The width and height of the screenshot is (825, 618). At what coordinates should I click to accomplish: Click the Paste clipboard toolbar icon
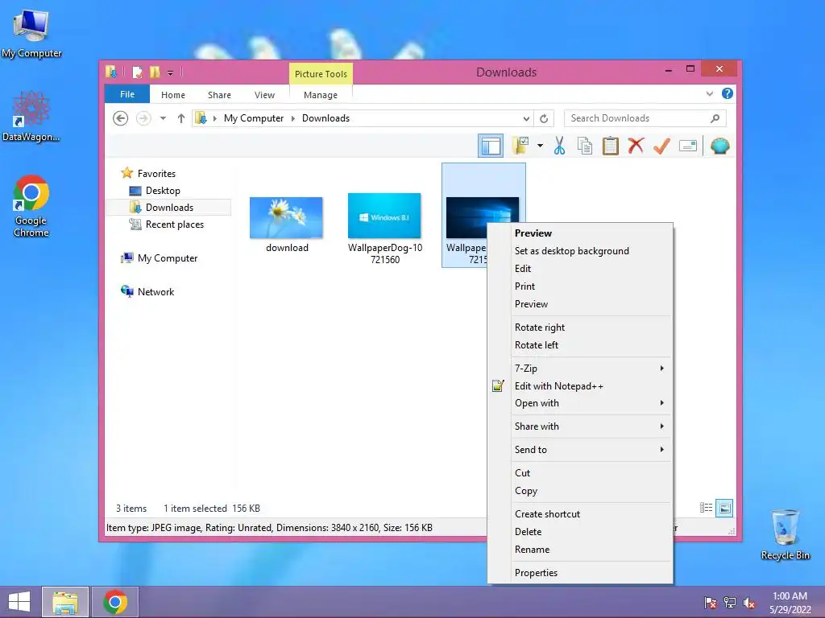pyautogui.click(x=611, y=146)
